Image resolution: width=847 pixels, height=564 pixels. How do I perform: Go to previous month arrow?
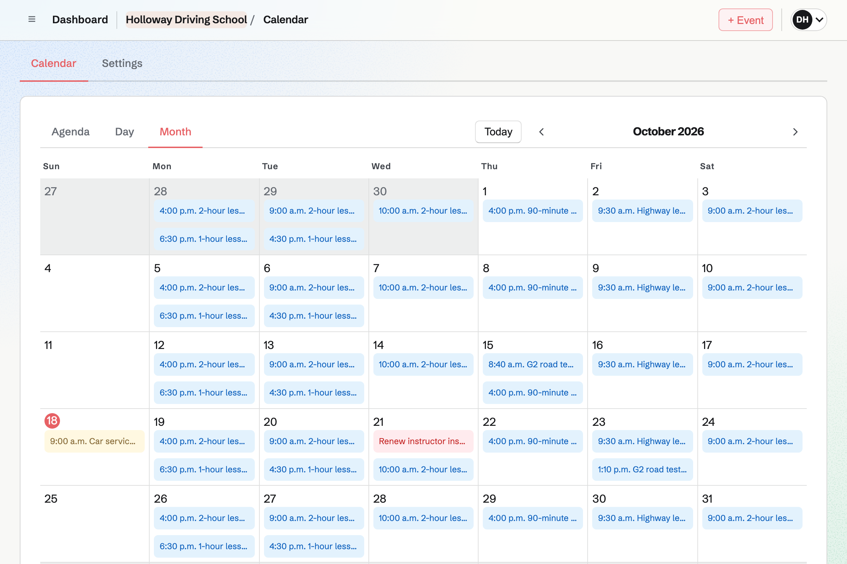pyautogui.click(x=541, y=132)
